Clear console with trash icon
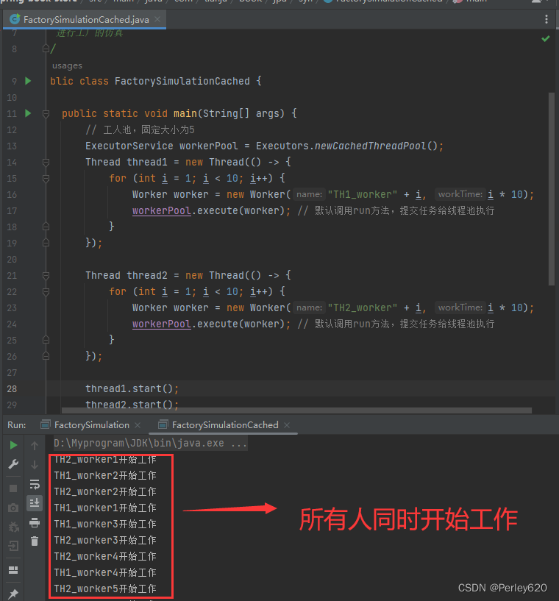 [x=35, y=541]
